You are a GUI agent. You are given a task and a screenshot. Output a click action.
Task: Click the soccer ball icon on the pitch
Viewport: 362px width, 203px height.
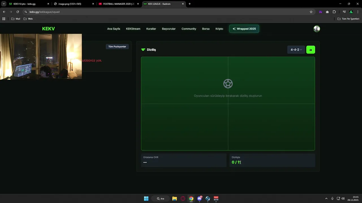point(228,83)
